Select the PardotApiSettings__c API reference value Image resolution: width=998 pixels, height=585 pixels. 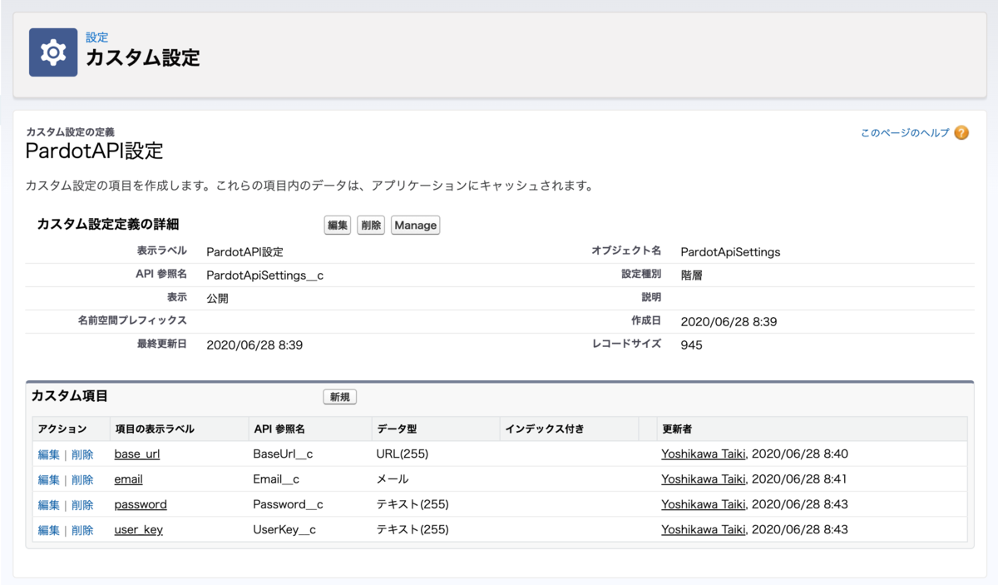pyautogui.click(x=264, y=275)
